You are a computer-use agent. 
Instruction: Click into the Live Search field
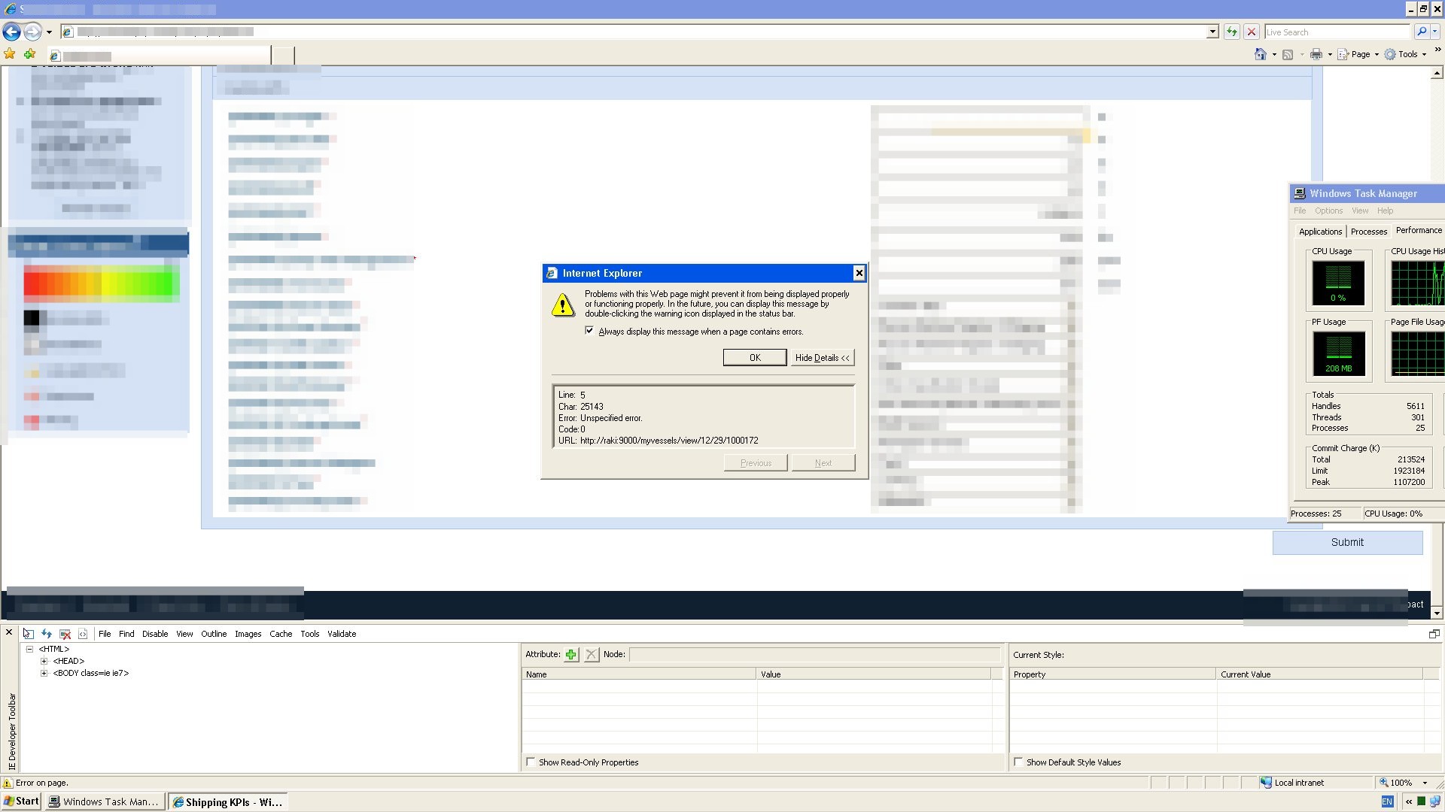[1336, 32]
